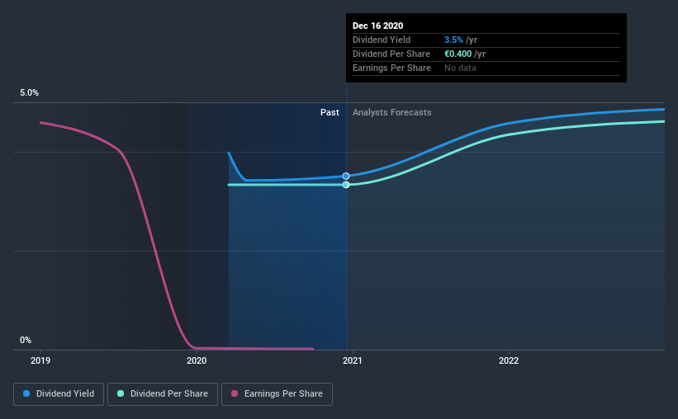Click the 2022 x-axis label
Screen dimensions: 678x419
coord(509,360)
